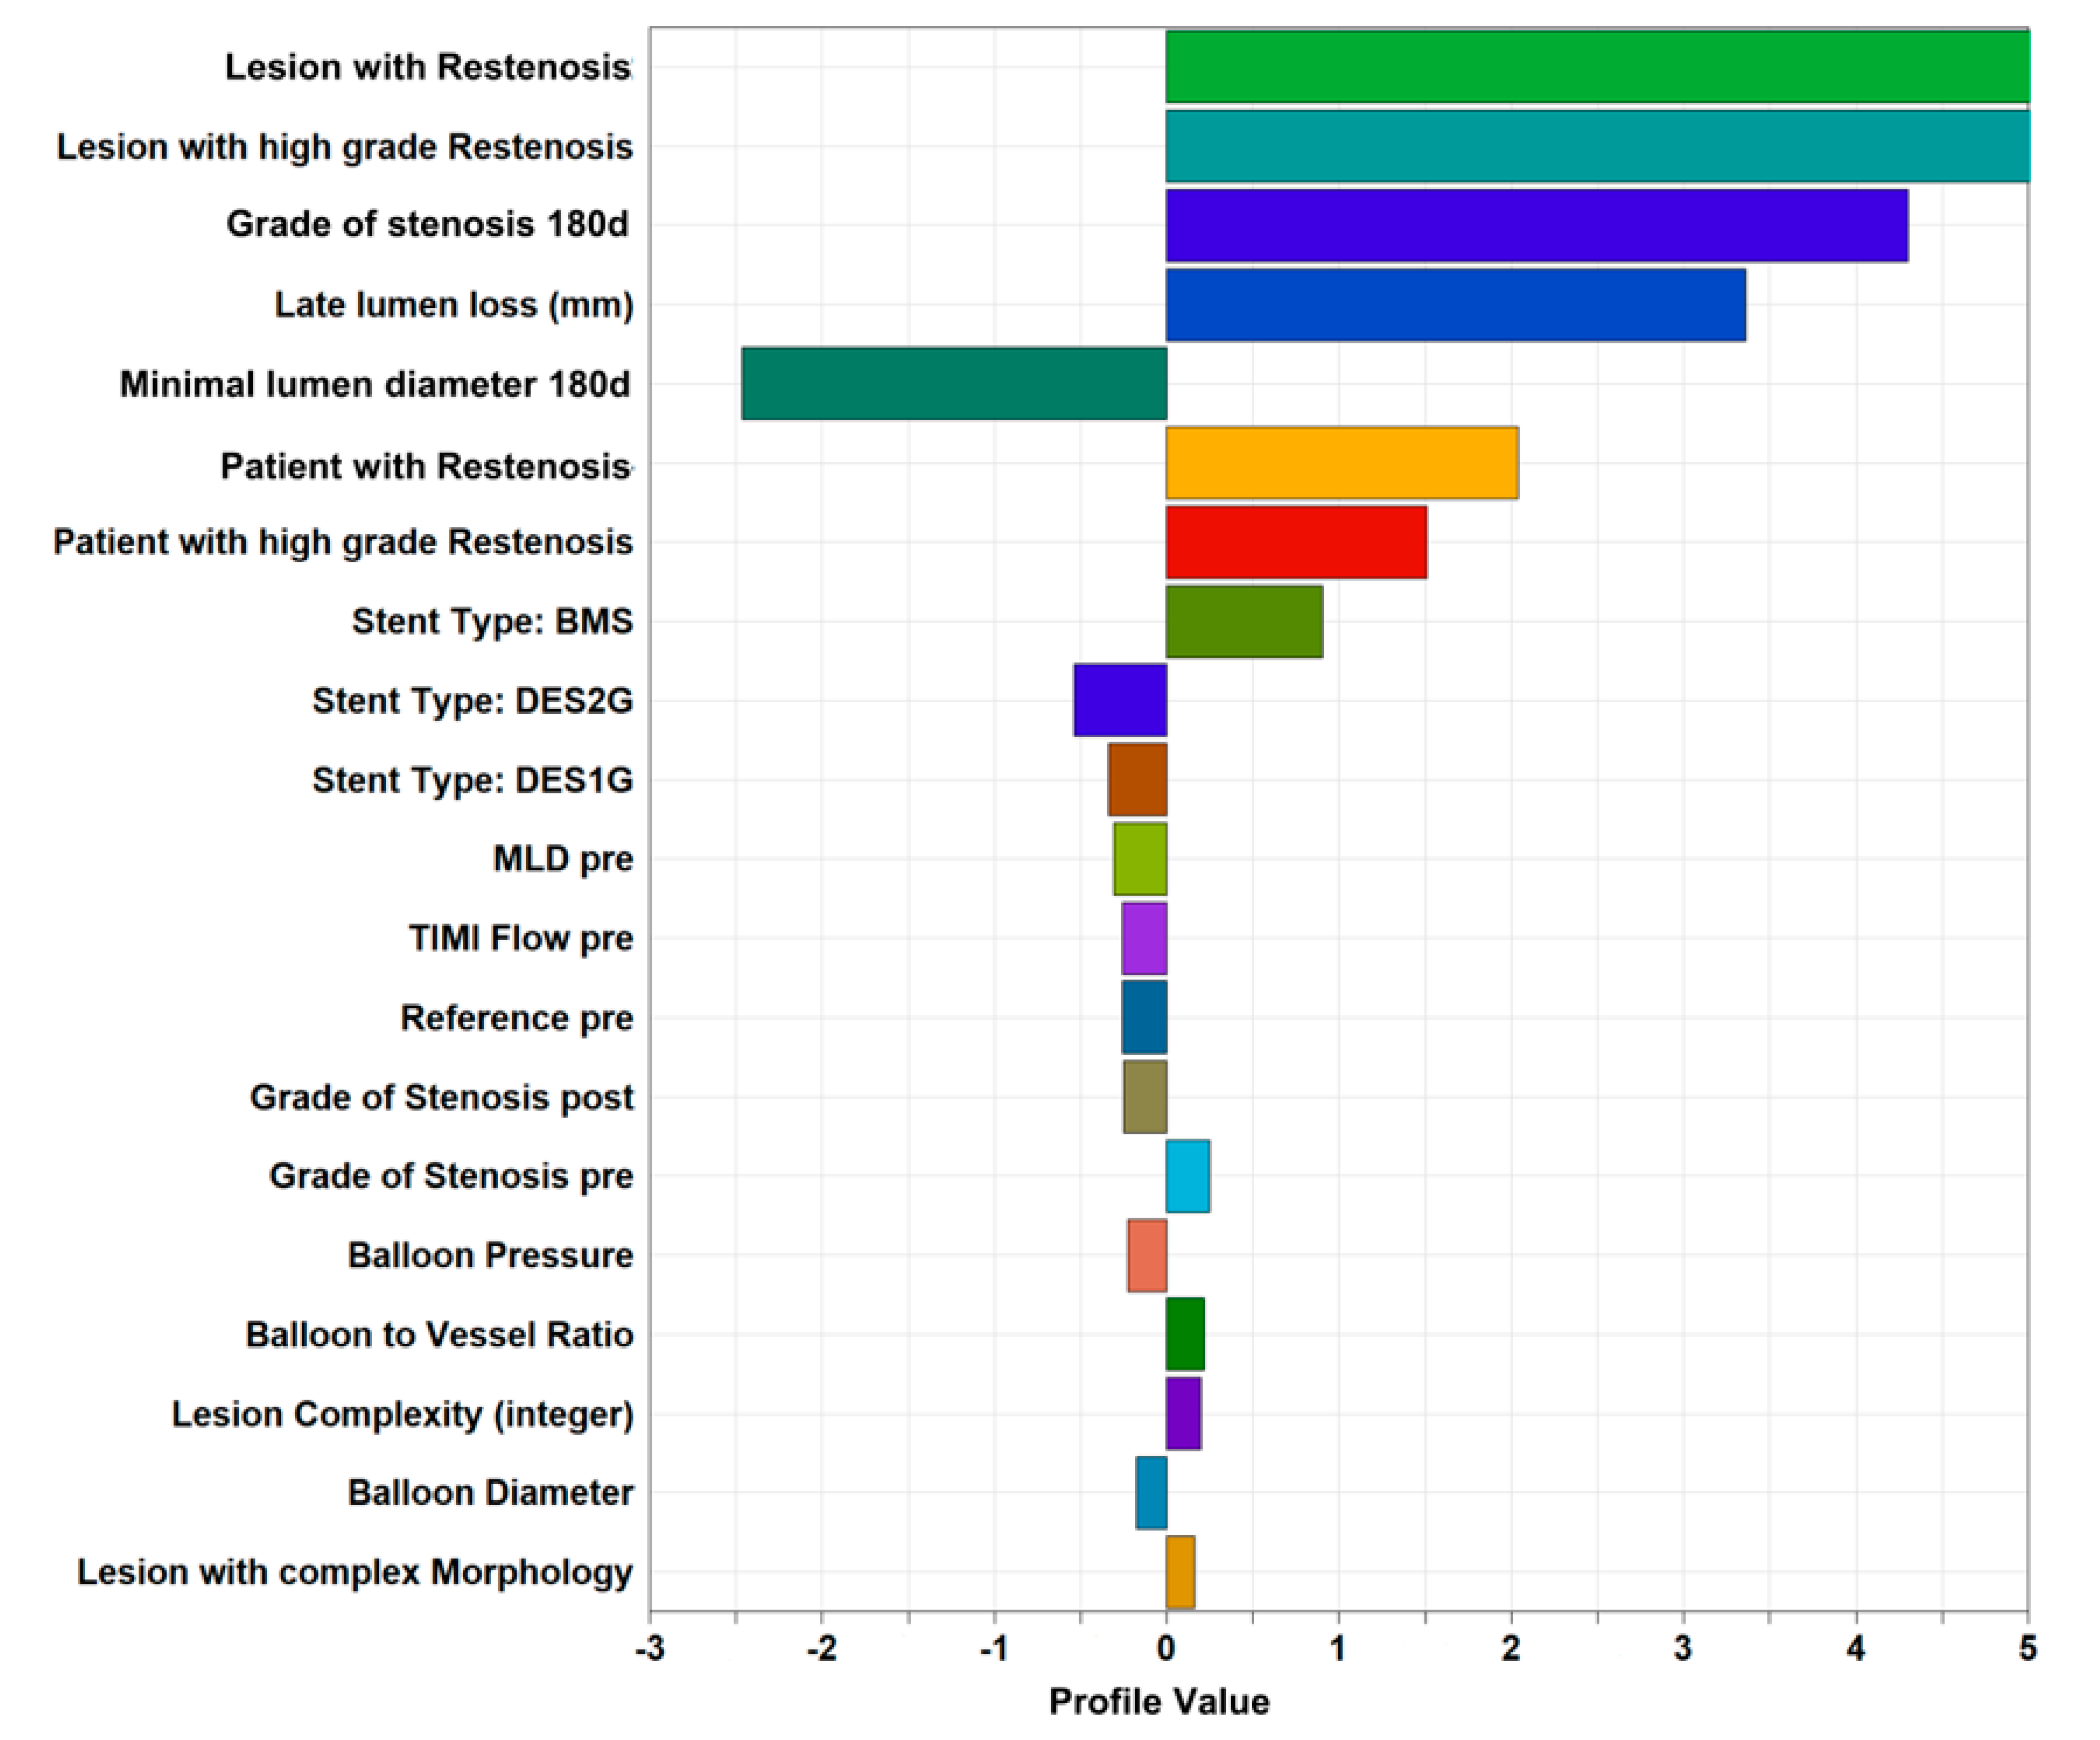Select the salmon Balloon Pressure bar

(x=1146, y=1254)
